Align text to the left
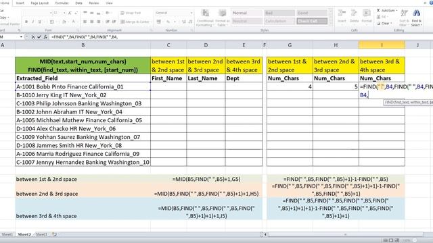The width and height of the screenshot is (433, 243). point(85,22)
